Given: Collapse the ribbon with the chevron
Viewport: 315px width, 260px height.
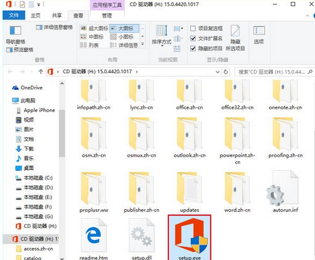Looking at the screenshot, I should [x=307, y=16].
